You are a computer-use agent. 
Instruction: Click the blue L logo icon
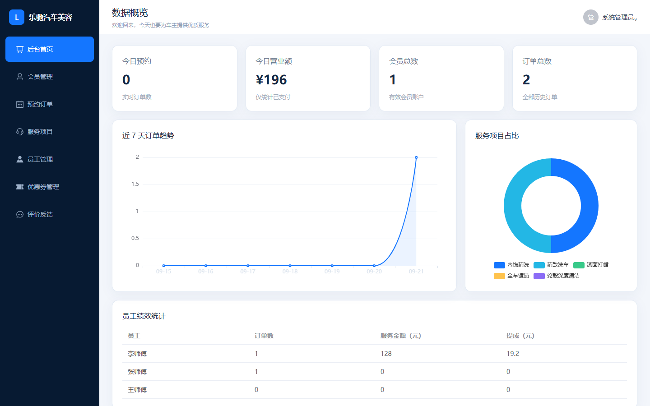pyautogui.click(x=17, y=17)
